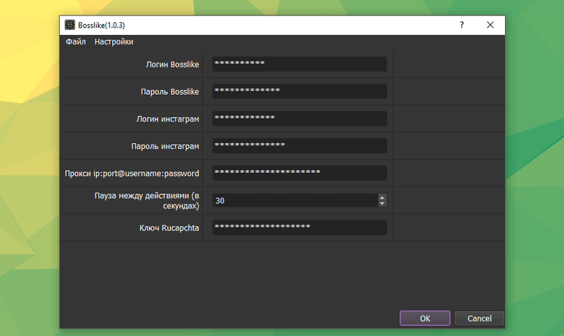Focus the Пароль инстаграм input field

[299, 146]
